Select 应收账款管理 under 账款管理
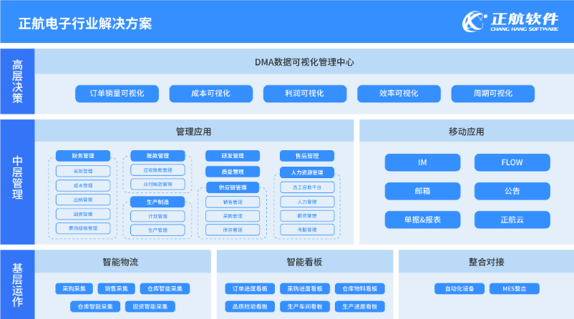Screen dimensions: 574x319 [x=157, y=170]
